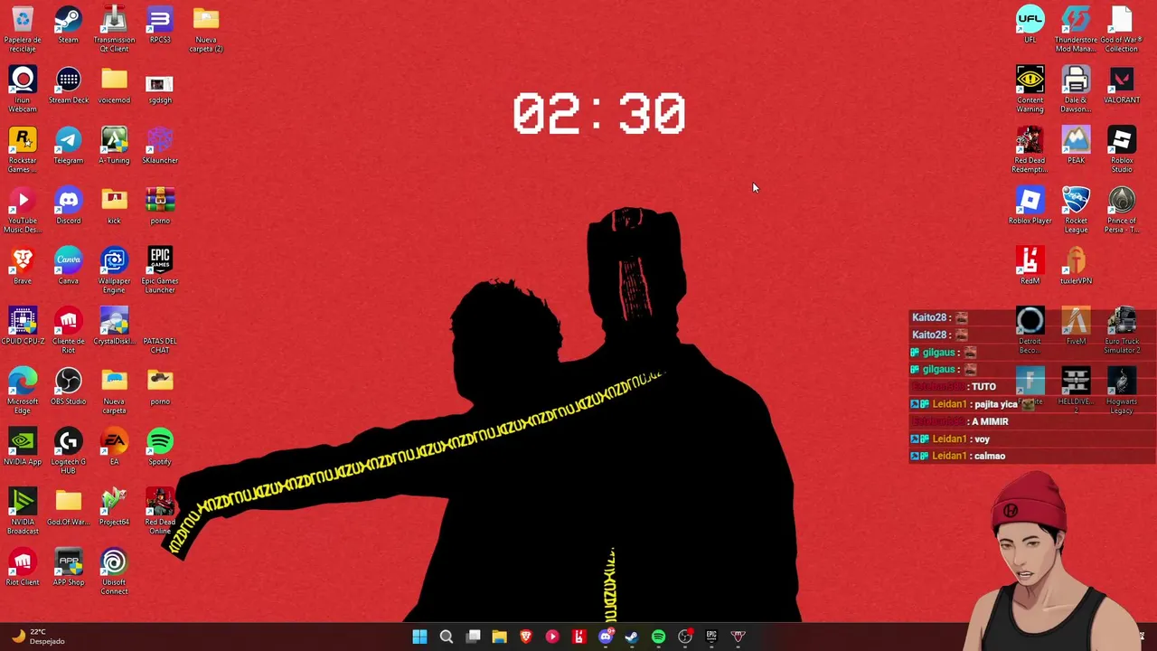Open the Spotify desktop shortcut
Image resolution: width=1157 pixels, height=651 pixels.
coord(160,447)
